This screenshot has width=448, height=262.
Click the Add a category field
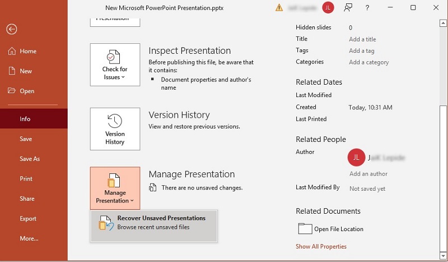coord(368,62)
